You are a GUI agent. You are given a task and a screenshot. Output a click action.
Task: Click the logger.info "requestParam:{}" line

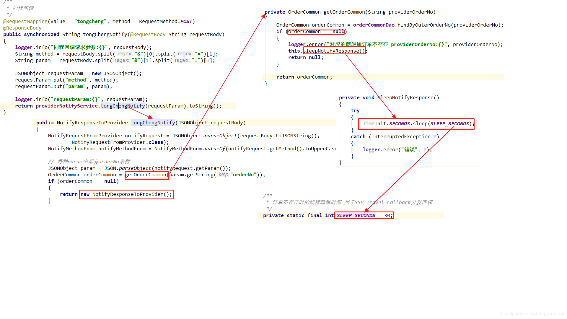pos(82,99)
